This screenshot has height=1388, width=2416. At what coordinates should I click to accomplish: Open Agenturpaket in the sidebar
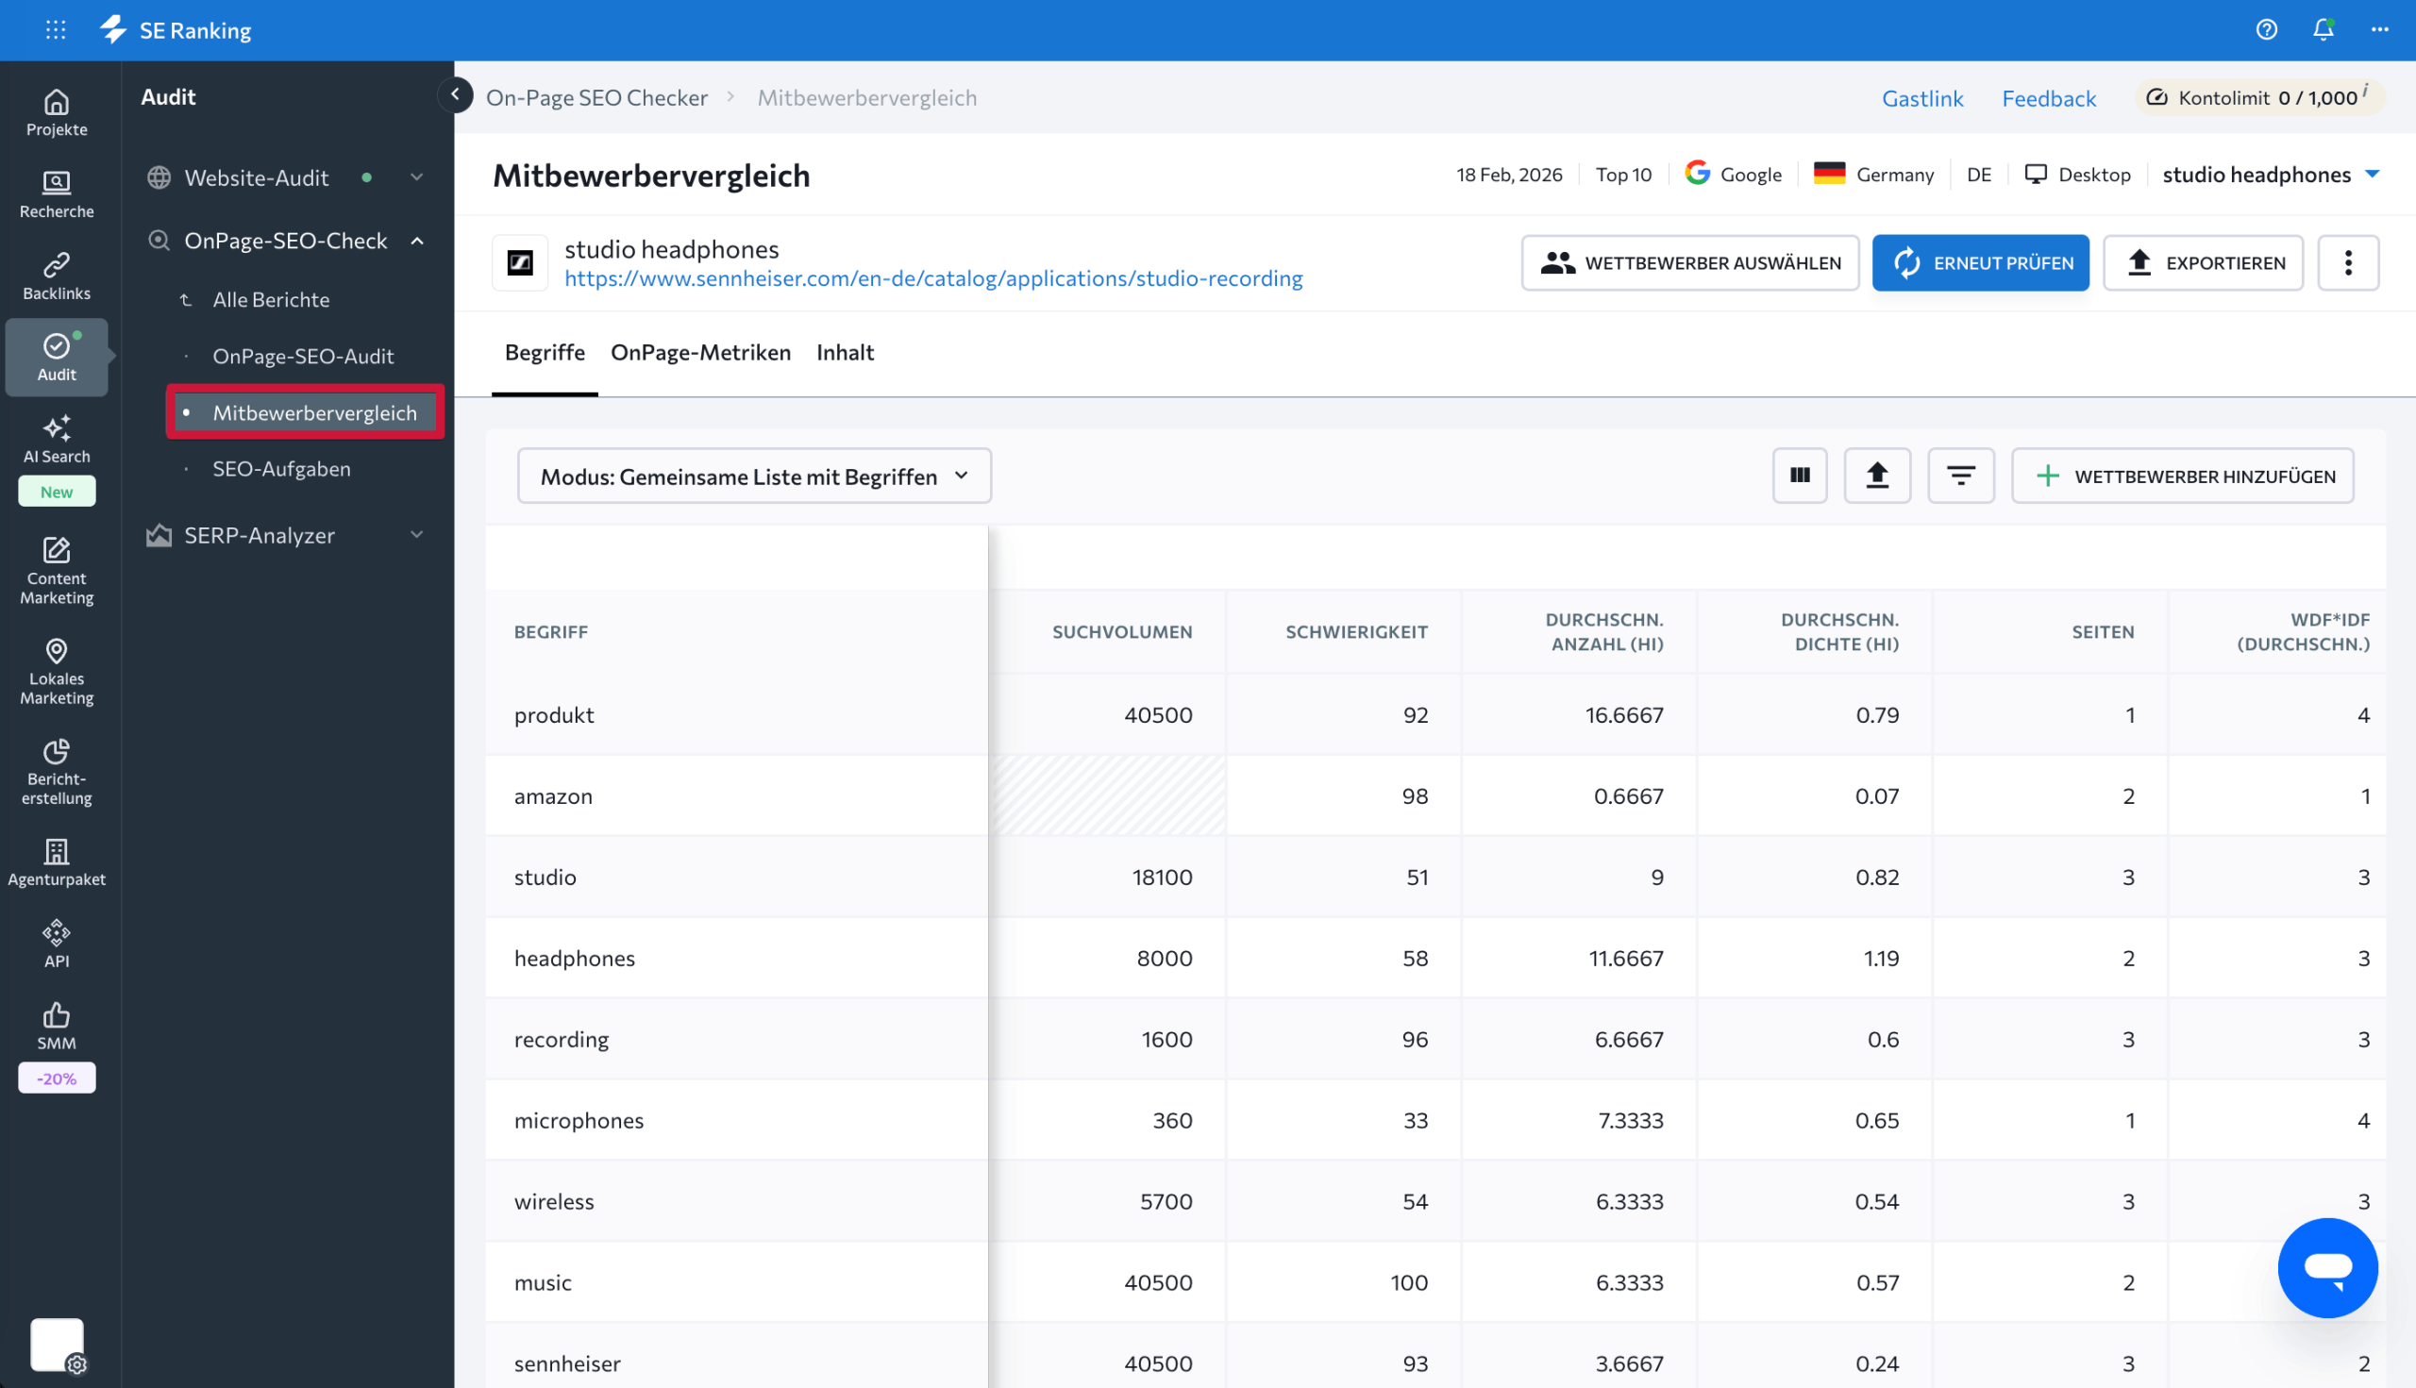pyautogui.click(x=57, y=862)
